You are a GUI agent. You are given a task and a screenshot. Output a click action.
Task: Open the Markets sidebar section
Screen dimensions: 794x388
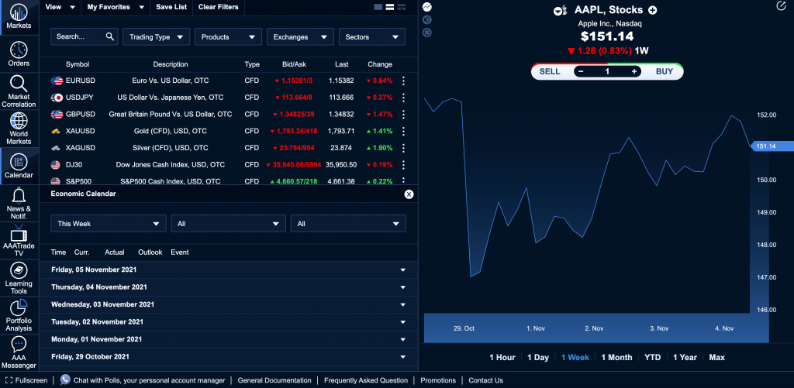pos(19,17)
